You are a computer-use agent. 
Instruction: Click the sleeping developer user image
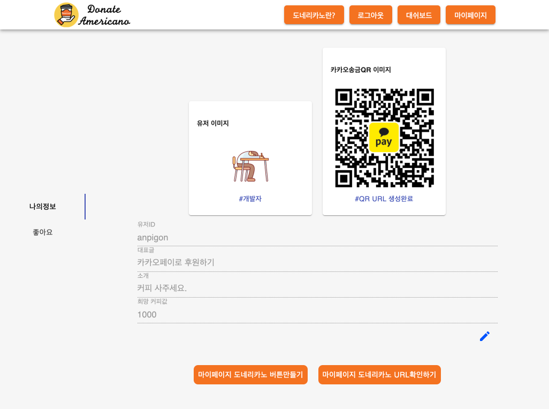(250, 166)
